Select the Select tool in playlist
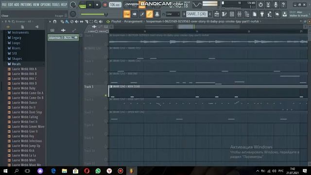The width and height of the screenshot is (311, 175). click(x=91, y=21)
